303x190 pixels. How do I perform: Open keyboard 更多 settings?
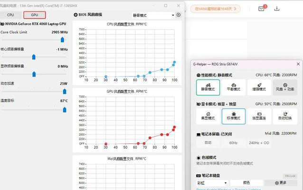click(x=281, y=183)
